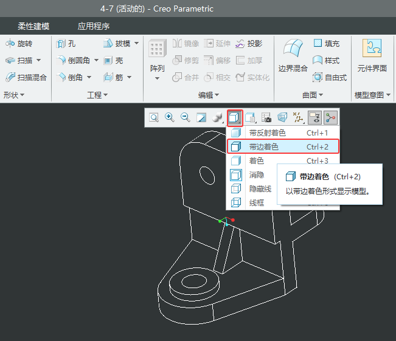Expand the 倒圆角 dropdown arrow

tap(96, 60)
